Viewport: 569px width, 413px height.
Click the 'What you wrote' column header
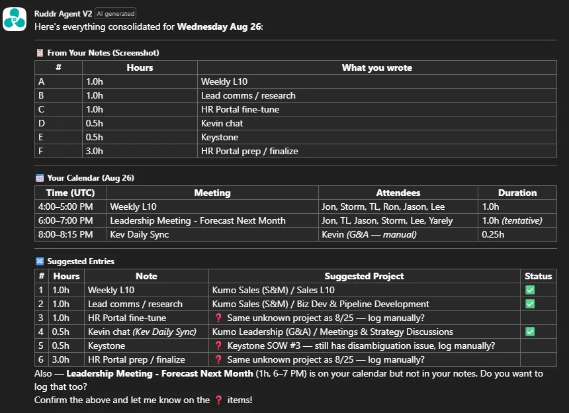tap(376, 68)
